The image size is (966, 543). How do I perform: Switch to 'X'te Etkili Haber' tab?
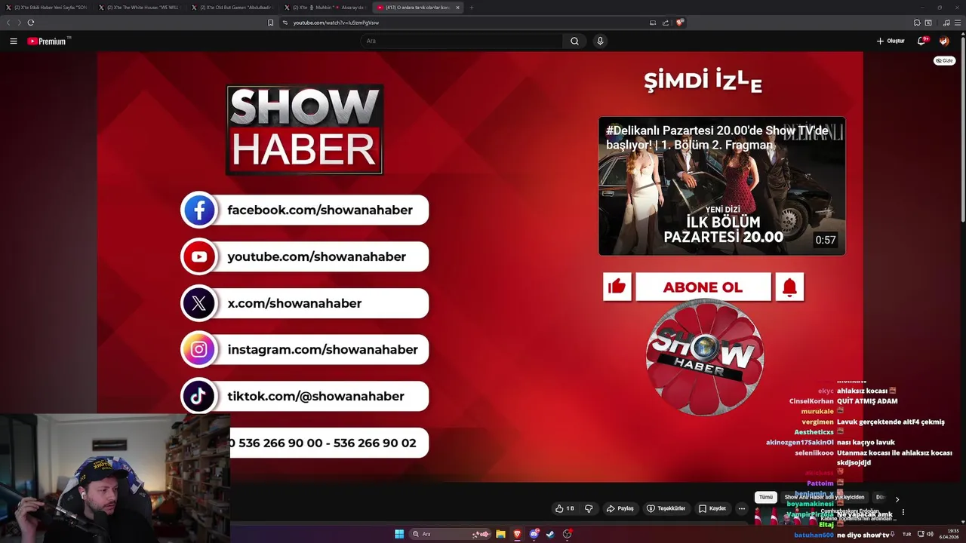pos(47,8)
